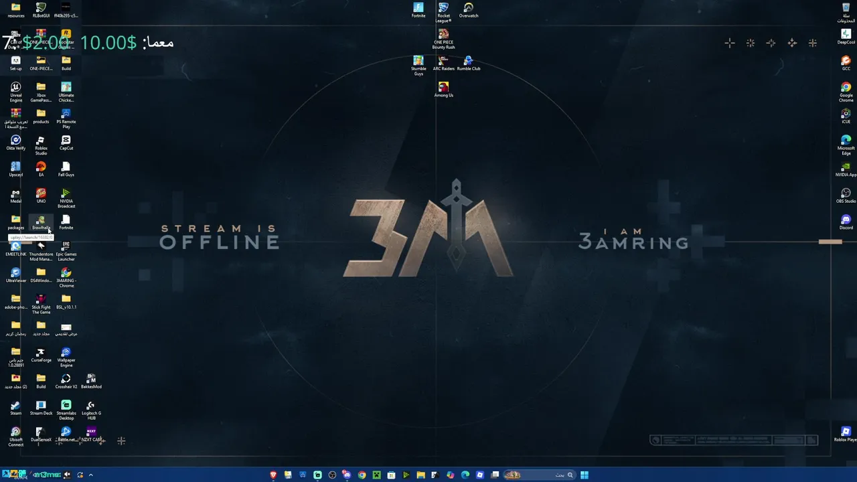The image size is (857, 482).
Task: Open UltraViewer desktop icon
Action: click(x=15, y=275)
